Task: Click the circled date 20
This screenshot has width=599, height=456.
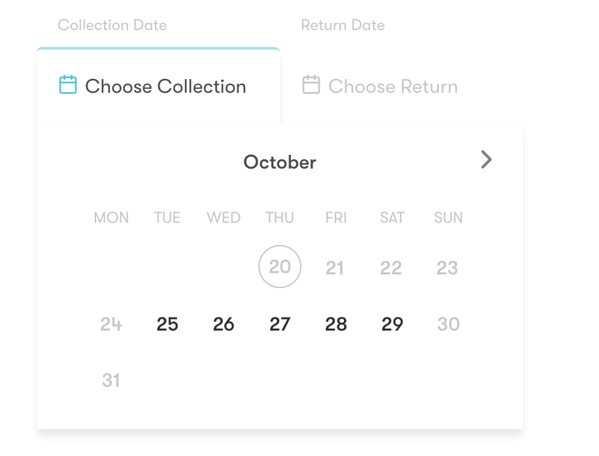Action: click(280, 267)
